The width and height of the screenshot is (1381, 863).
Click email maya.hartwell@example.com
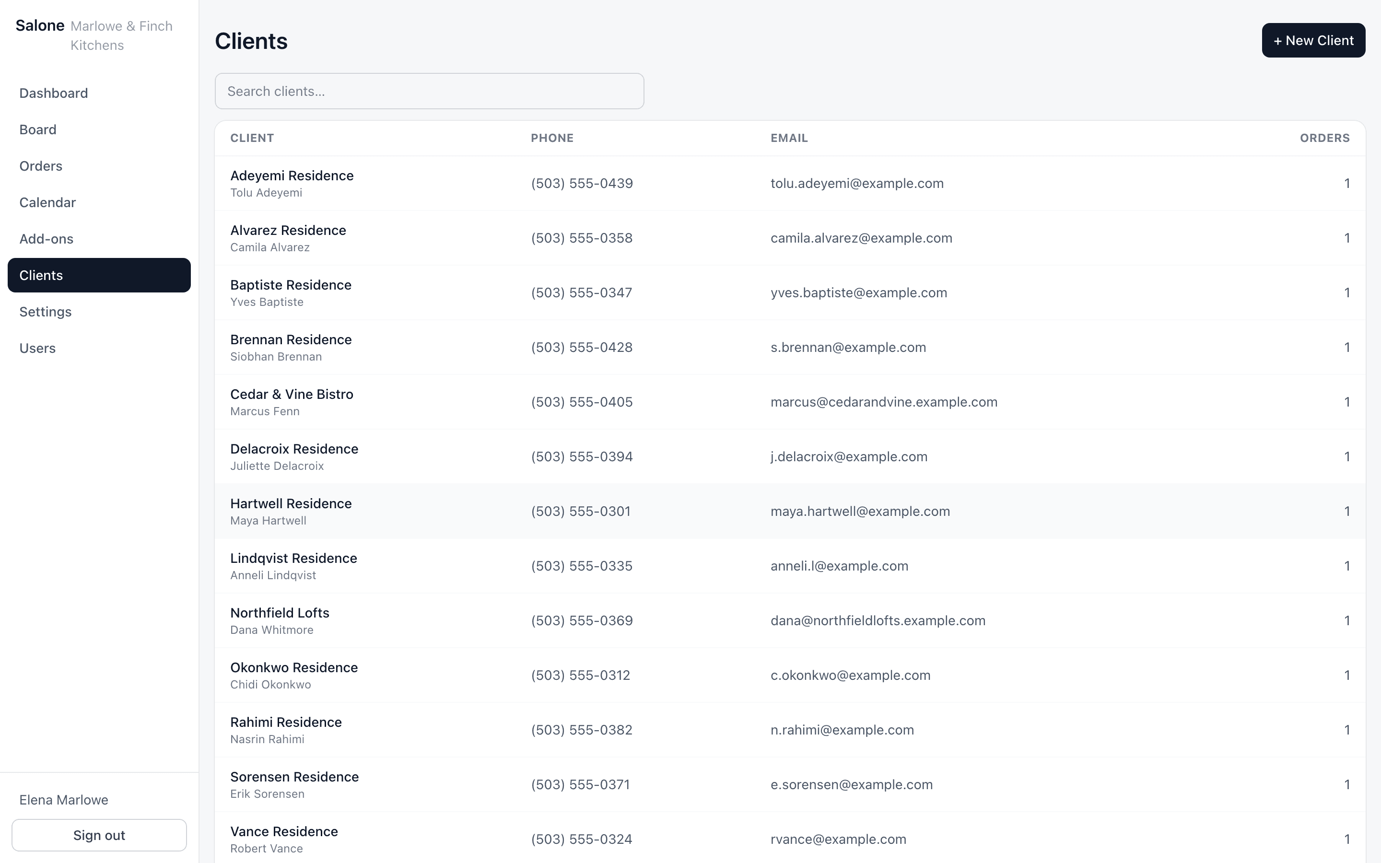(860, 512)
